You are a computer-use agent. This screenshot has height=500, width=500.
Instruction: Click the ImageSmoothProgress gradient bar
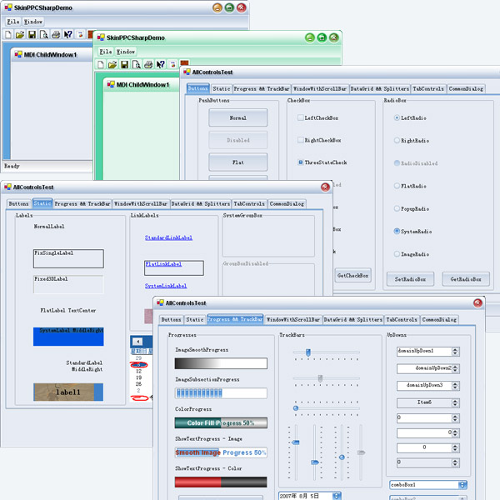[x=221, y=363]
